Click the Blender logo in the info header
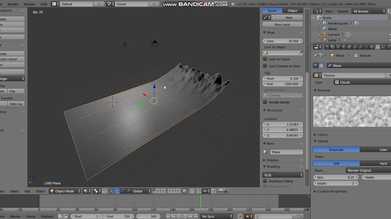The width and height of the screenshot is (391, 219). coord(233,4)
